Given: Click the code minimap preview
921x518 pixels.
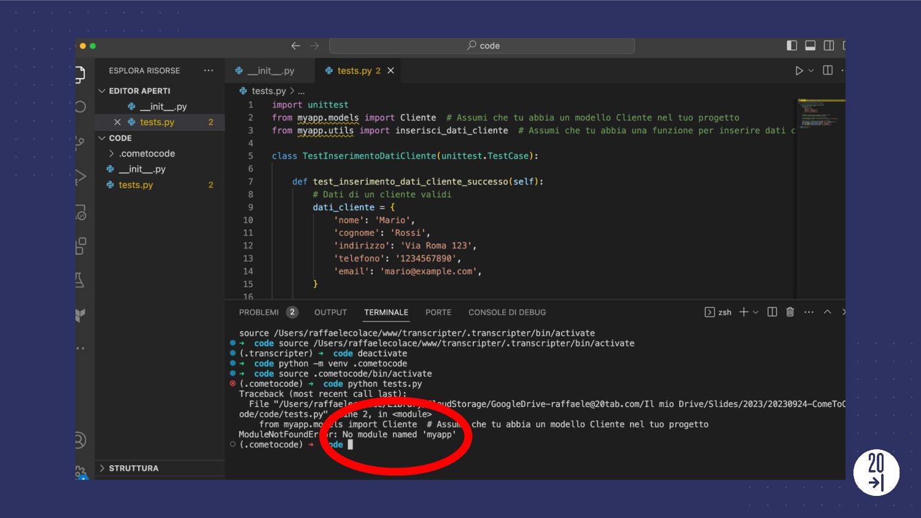Looking at the screenshot, I should pyautogui.click(x=821, y=114).
